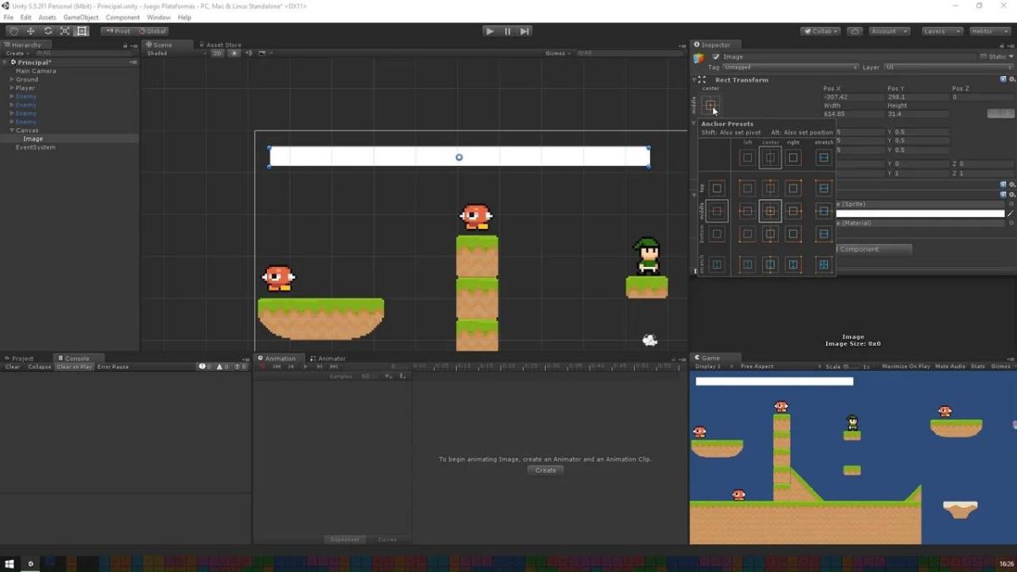Open the Shaded draw mode dropdown
Screen dimensions: 1017x572
[175, 53]
